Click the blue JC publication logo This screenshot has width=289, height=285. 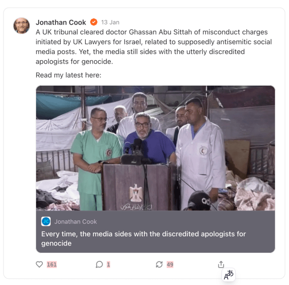pyautogui.click(x=46, y=221)
